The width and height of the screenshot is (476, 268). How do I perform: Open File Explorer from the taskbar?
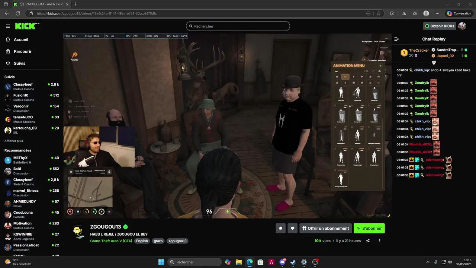[239, 262]
